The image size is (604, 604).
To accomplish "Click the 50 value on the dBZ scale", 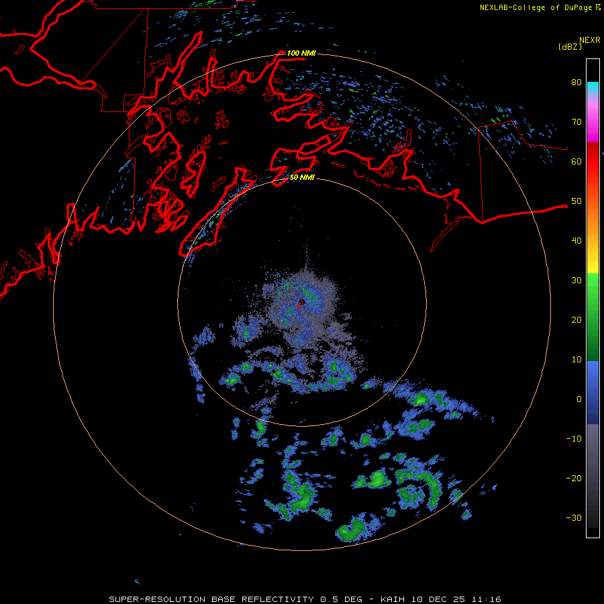I will [576, 201].
